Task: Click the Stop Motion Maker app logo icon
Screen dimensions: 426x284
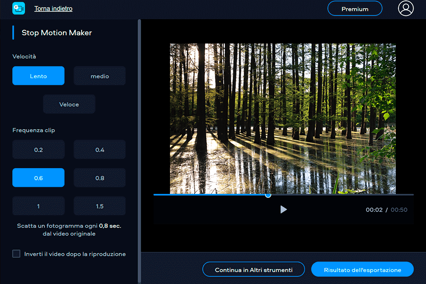Action: pos(18,8)
